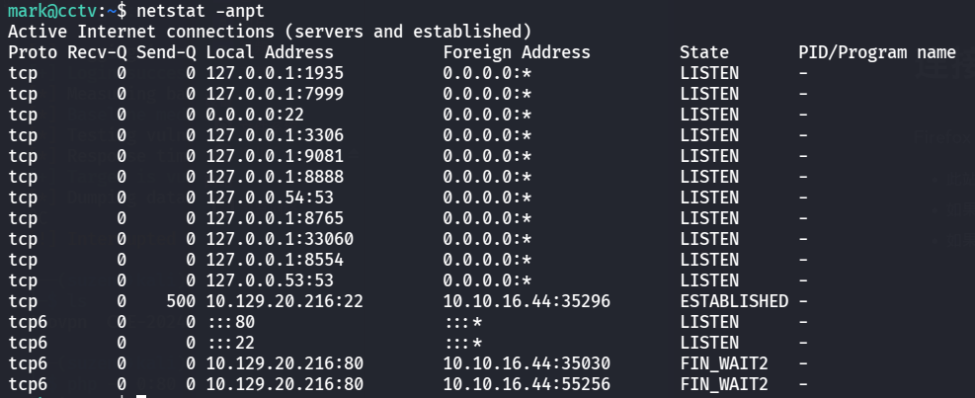Click the Foreign Address column header
This screenshot has height=398, width=975.
click(516, 52)
